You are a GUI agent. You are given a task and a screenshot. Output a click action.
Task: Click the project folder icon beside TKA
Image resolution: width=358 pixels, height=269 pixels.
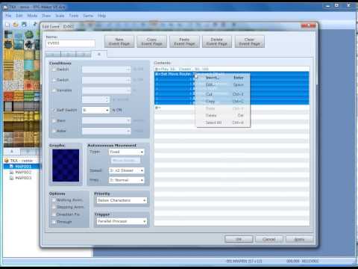[x=7, y=161]
